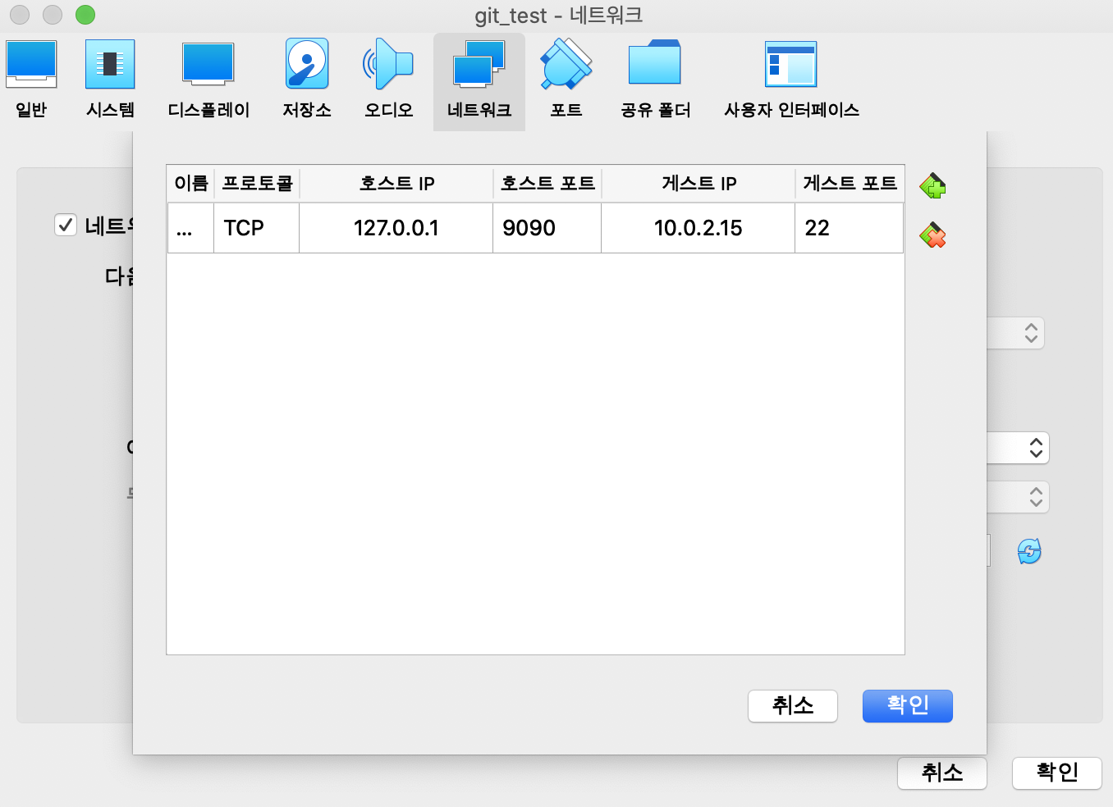Select the 네트워크 toolbar section
The height and width of the screenshot is (807, 1113).
[479, 80]
